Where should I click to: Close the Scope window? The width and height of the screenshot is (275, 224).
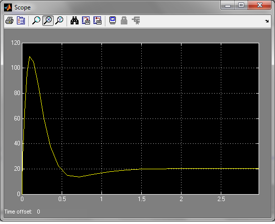260,5
